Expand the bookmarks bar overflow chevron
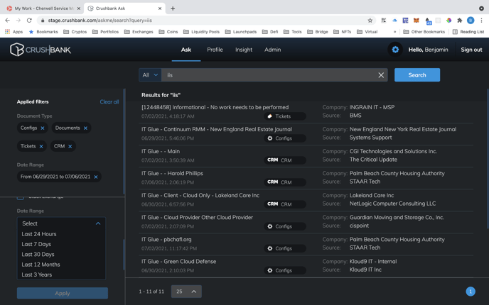The height and width of the screenshot is (305, 489). [x=394, y=32]
